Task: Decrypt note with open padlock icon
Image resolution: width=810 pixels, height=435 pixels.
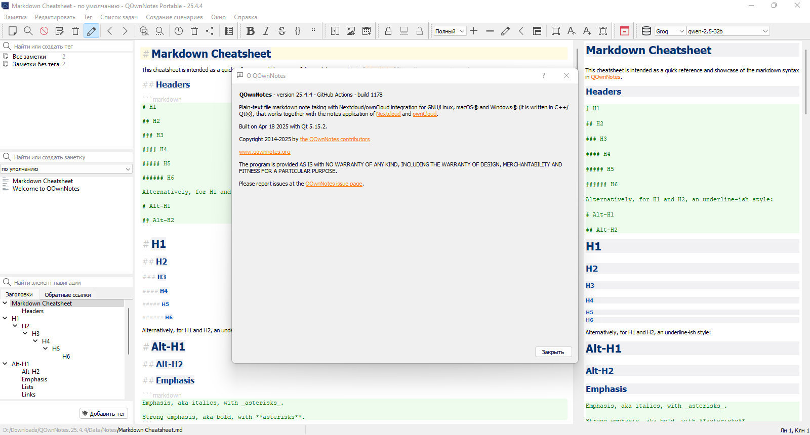Action: pyautogui.click(x=420, y=31)
